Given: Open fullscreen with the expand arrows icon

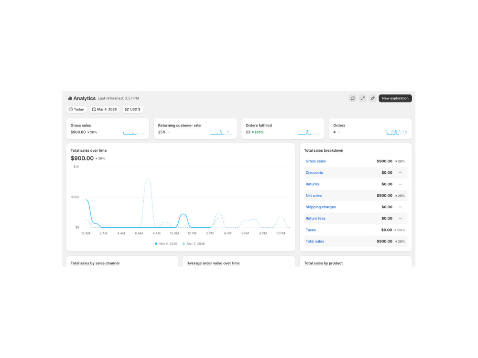Looking at the screenshot, I should pyautogui.click(x=362, y=98).
